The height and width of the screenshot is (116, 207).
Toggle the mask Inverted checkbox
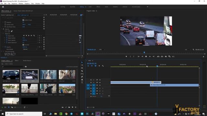pos(23,45)
